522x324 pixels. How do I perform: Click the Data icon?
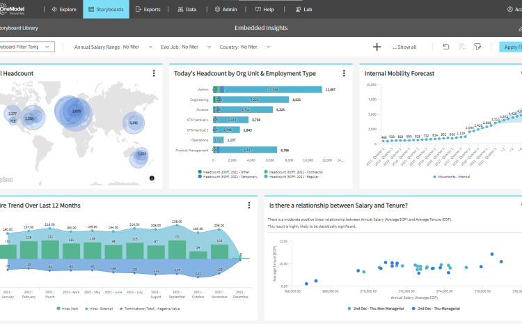[180, 9]
